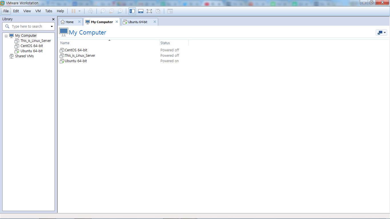This screenshot has width=390, height=219.
Task: Open the Help menu
Action: point(61,11)
